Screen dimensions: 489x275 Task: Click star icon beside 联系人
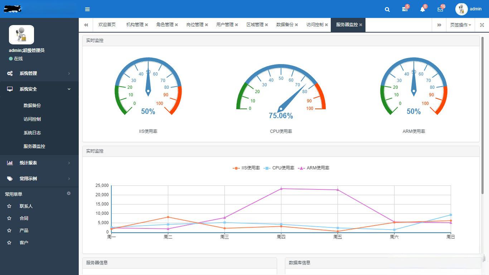click(9, 206)
